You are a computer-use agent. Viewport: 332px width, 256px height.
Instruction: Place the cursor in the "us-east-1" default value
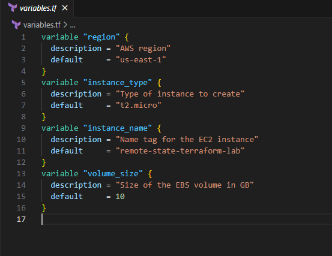pyautogui.click(x=141, y=60)
